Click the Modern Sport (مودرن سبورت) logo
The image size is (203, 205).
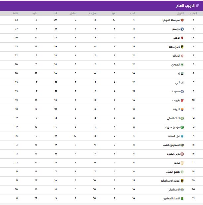click(x=182, y=127)
